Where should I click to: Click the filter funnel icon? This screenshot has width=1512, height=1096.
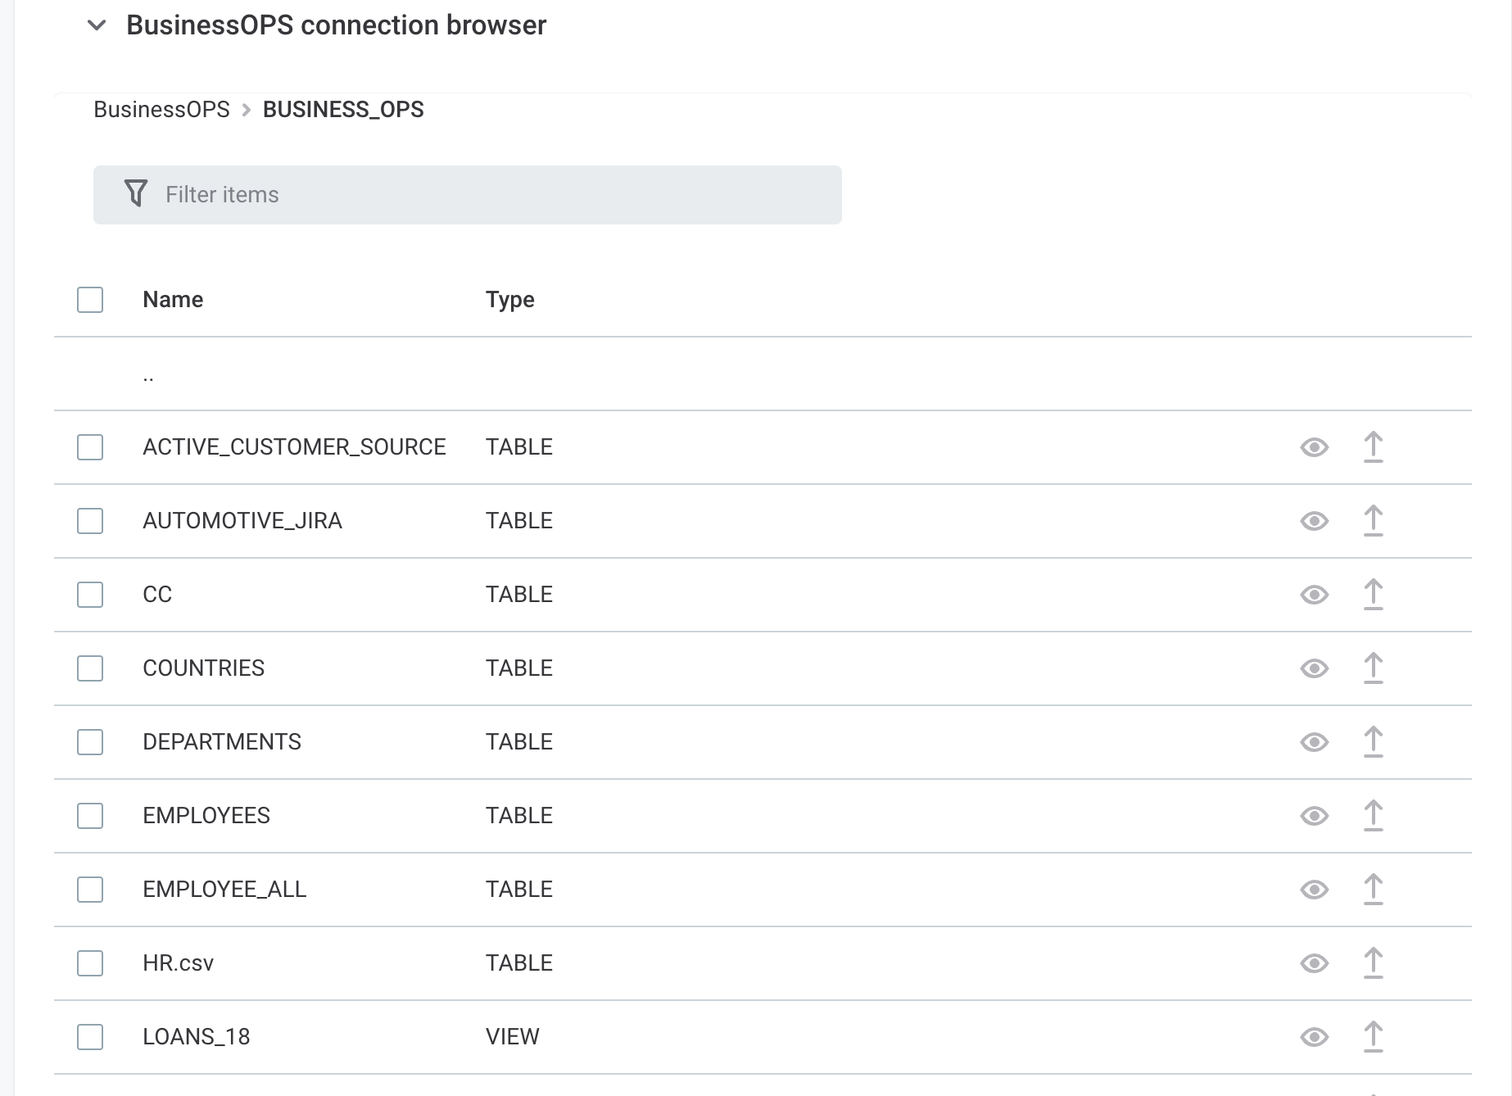[x=136, y=194]
